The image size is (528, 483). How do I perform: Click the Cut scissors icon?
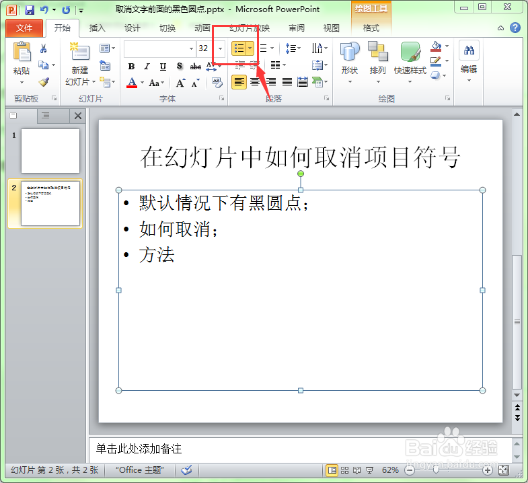pos(43,48)
